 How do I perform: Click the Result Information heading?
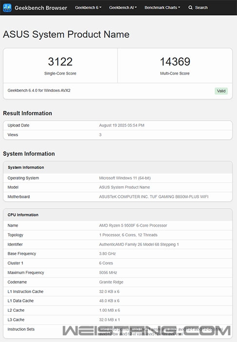click(x=27, y=113)
